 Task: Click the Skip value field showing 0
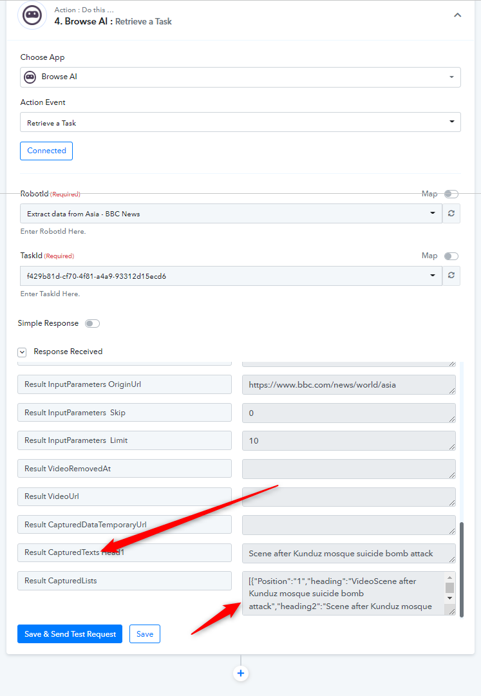349,413
